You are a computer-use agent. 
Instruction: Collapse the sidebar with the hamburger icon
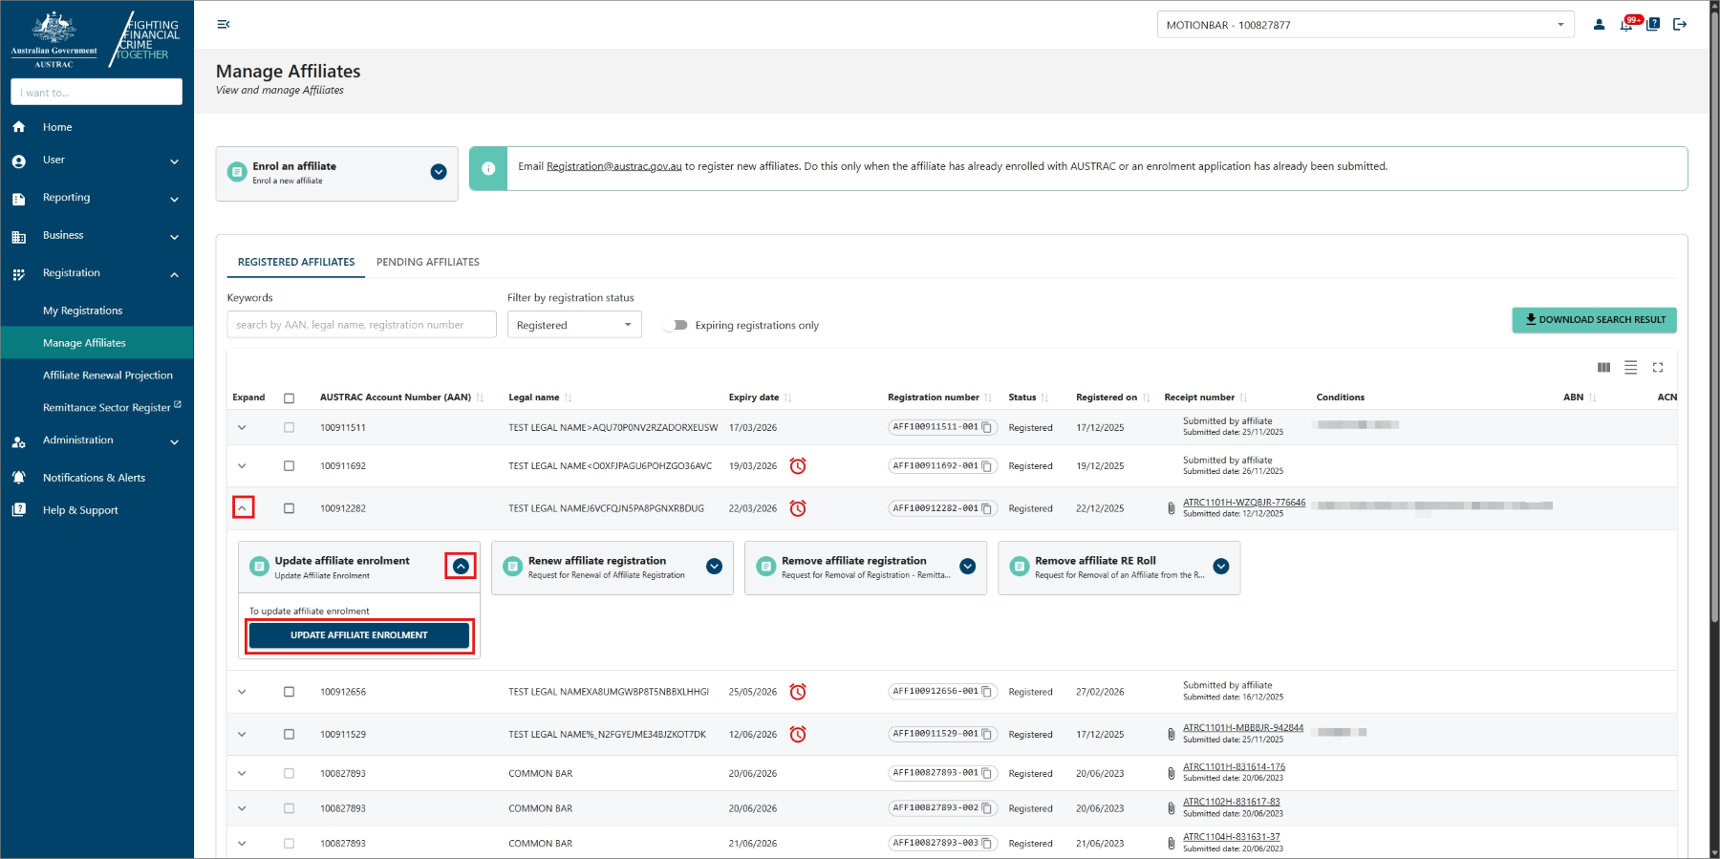click(x=224, y=25)
